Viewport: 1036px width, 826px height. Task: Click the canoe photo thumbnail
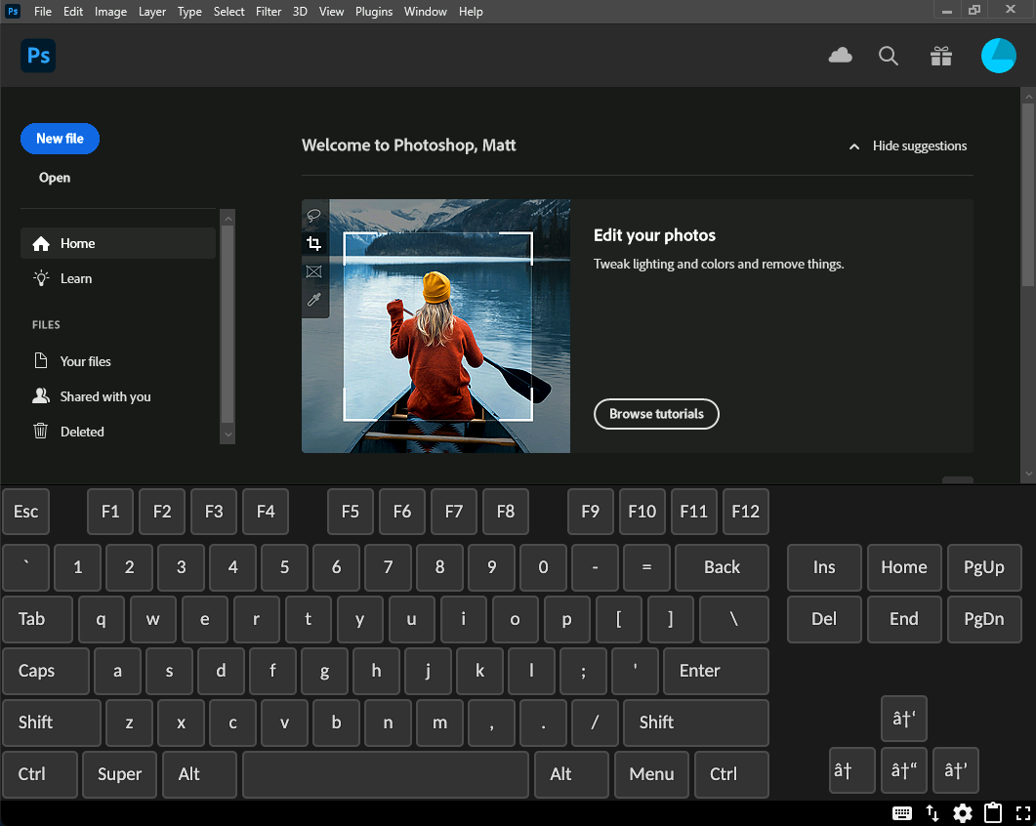[449, 326]
